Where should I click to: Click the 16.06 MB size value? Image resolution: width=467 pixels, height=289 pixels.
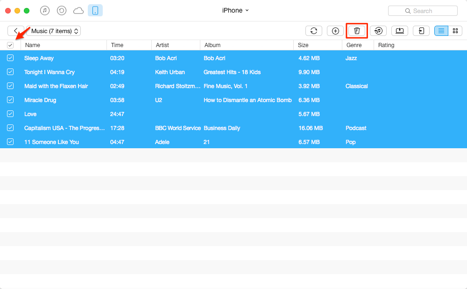(x=311, y=128)
